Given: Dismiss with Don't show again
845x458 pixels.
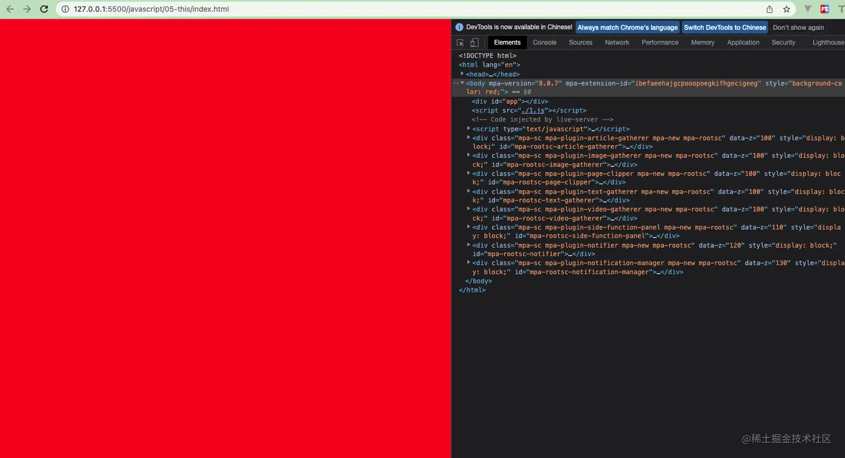Looking at the screenshot, I should point(798,27).
